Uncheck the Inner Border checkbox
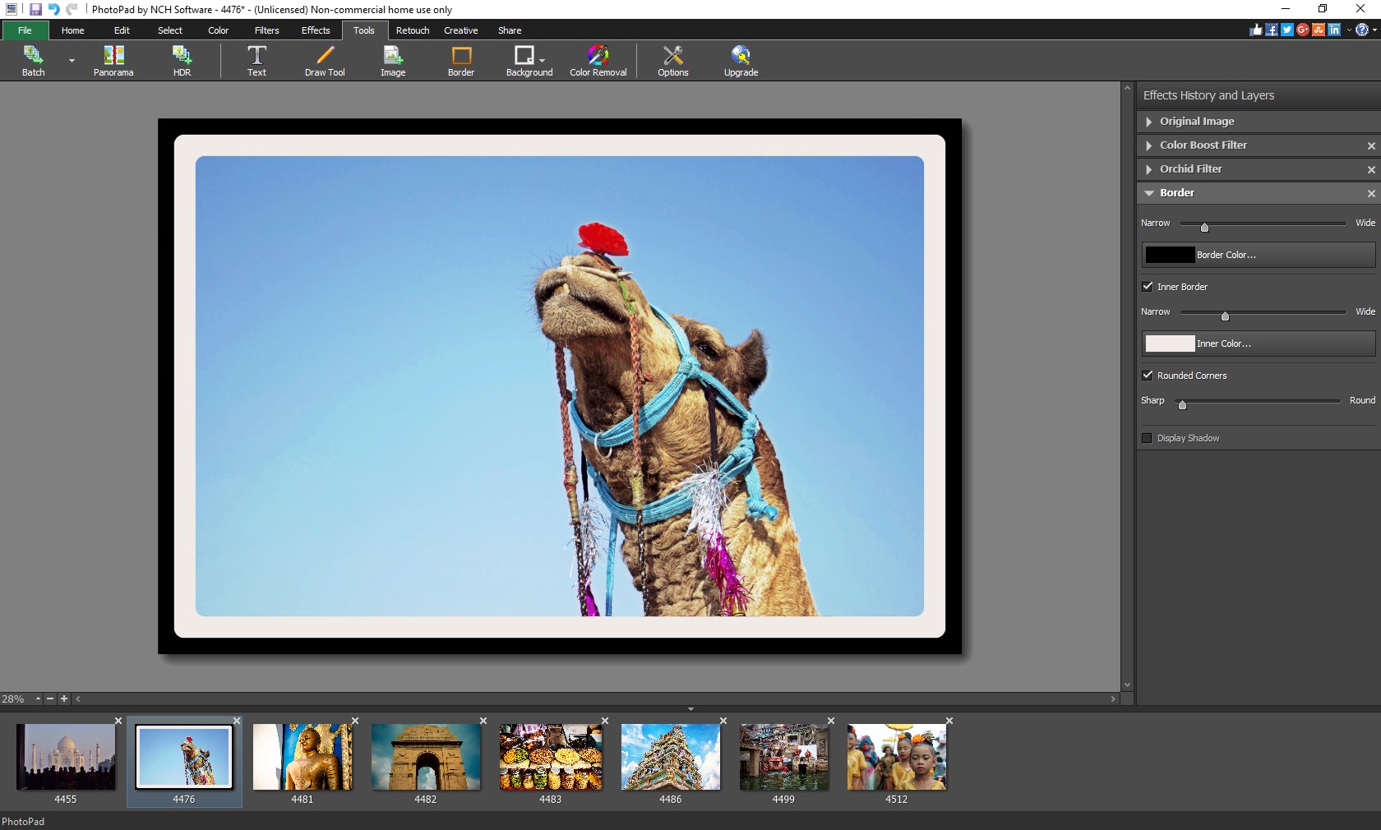This screenshot has width=1381, height=830. click(1147, 286)
